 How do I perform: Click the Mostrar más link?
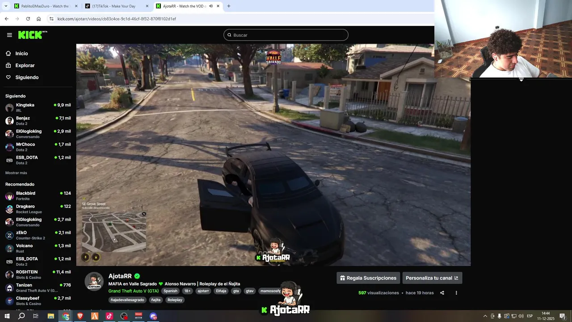(x=16, y=173)
